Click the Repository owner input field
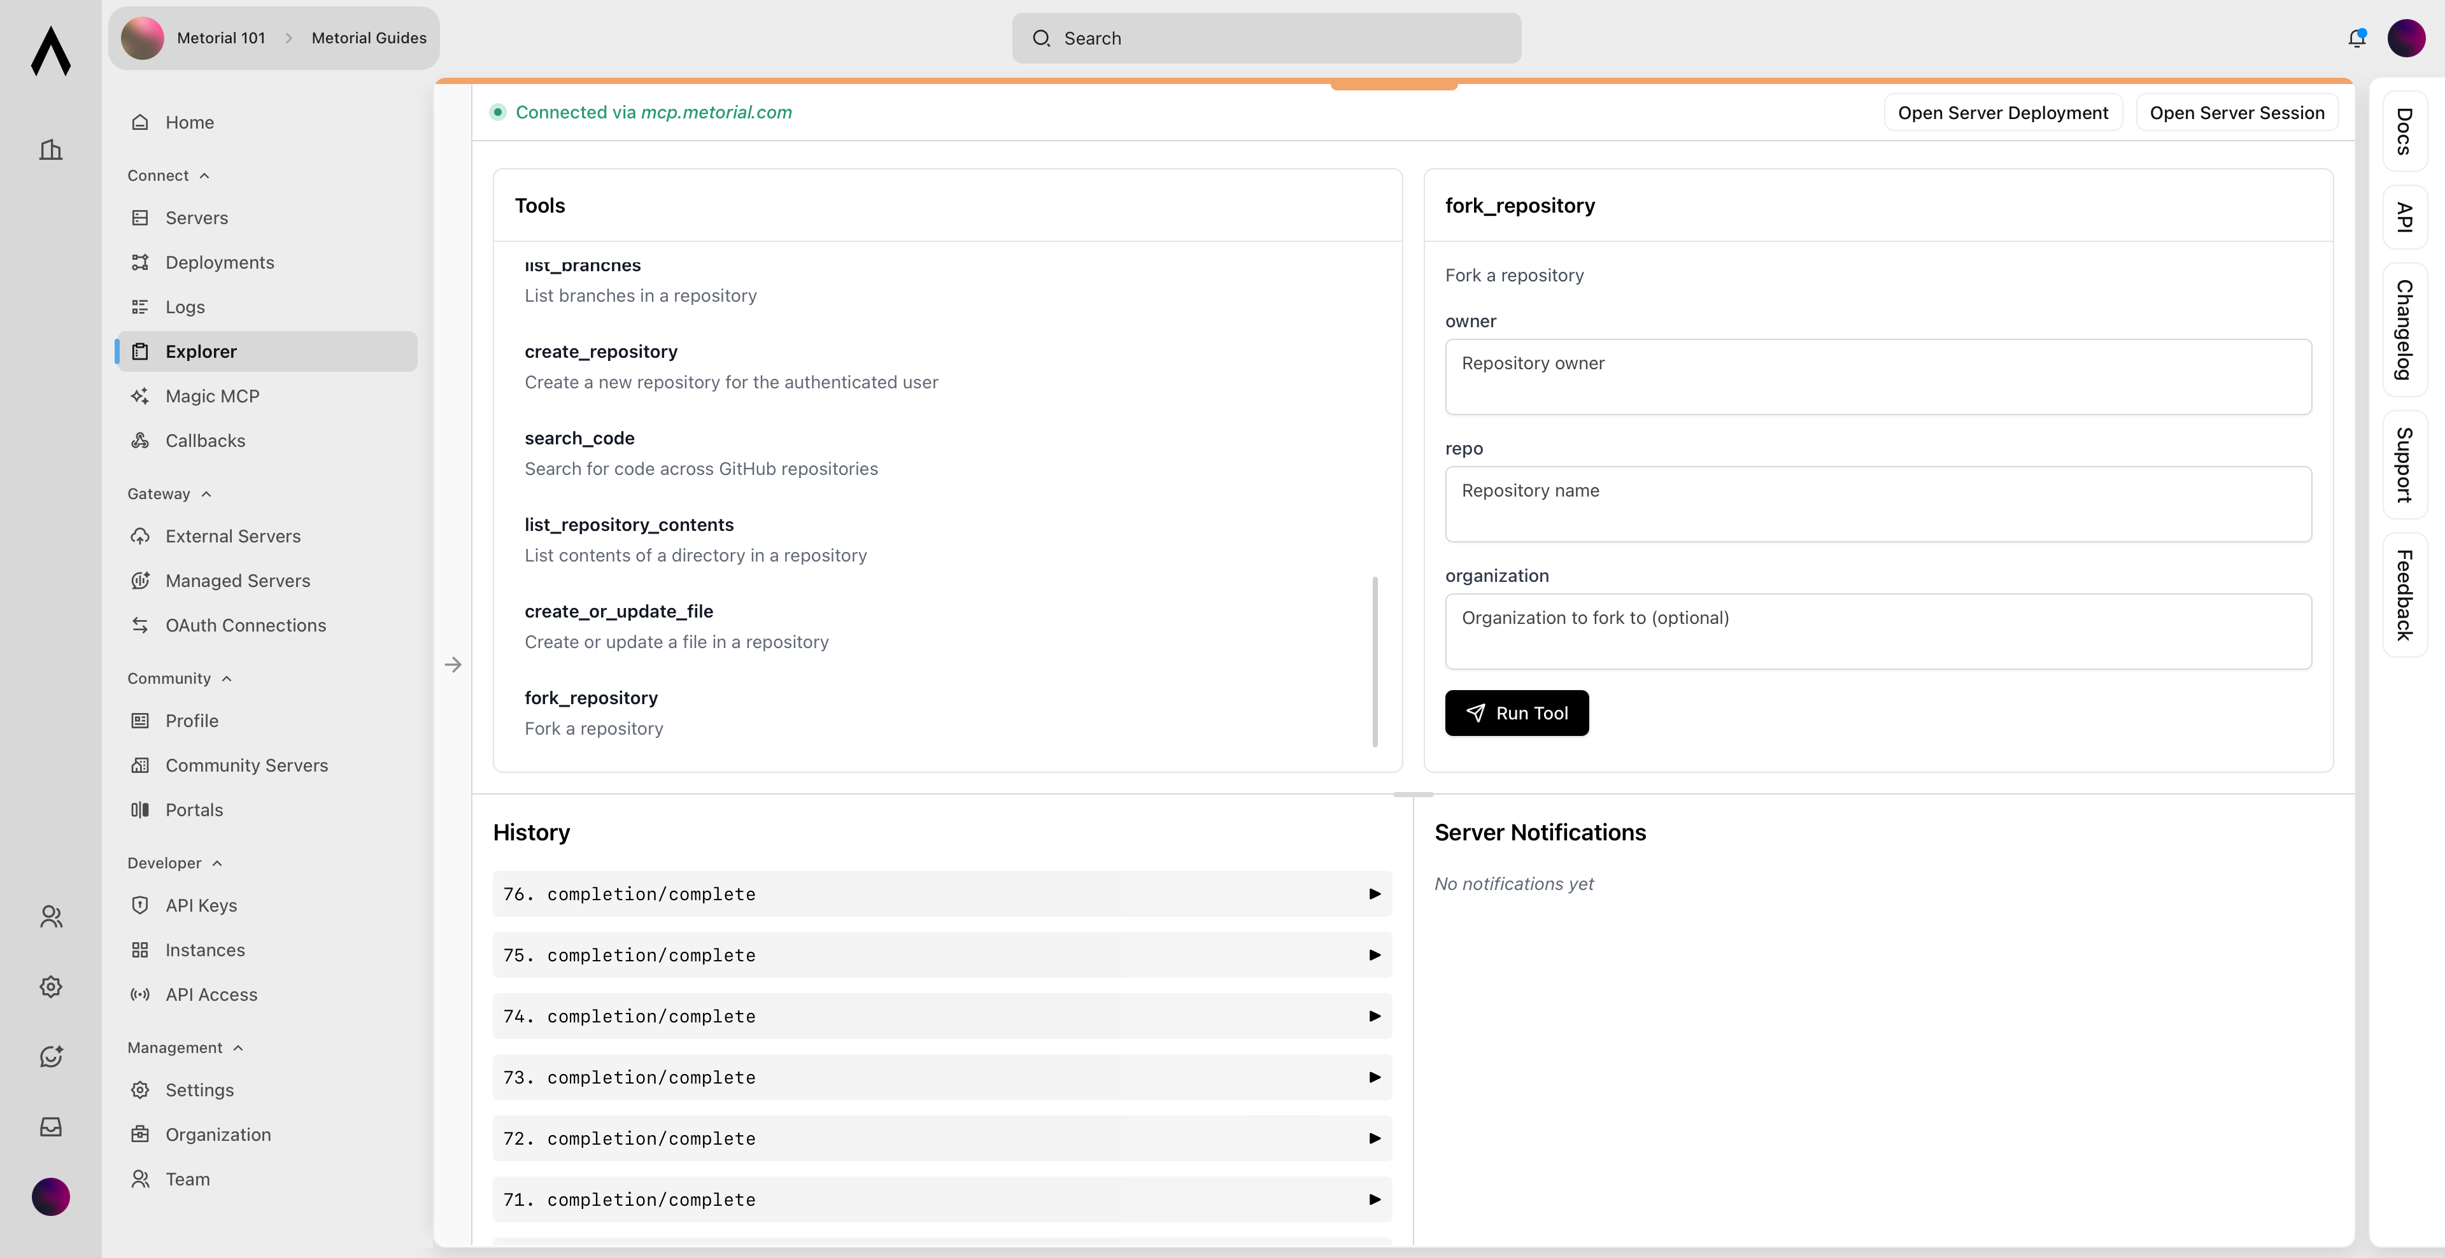 [1878, 377]
